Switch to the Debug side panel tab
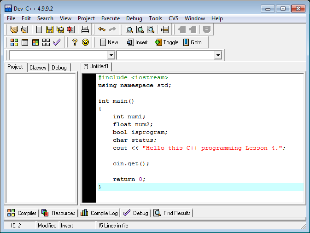Image resolution: width=310 pixels, height=233 pixels. click(59, 68)
